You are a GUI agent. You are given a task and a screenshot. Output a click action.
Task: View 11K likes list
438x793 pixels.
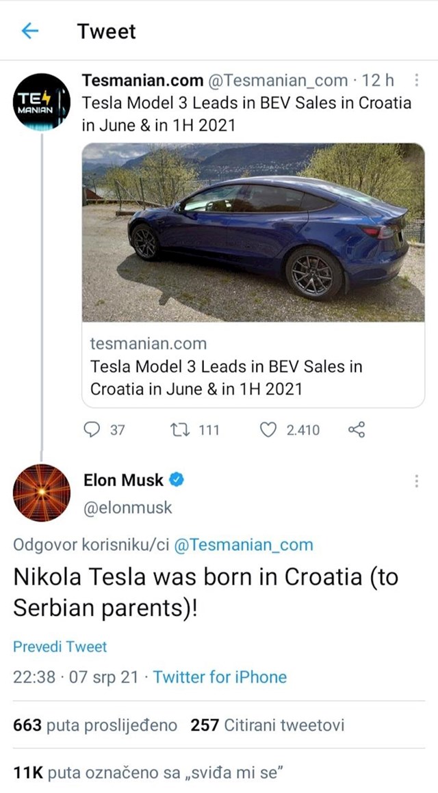(x=148, y=772)
